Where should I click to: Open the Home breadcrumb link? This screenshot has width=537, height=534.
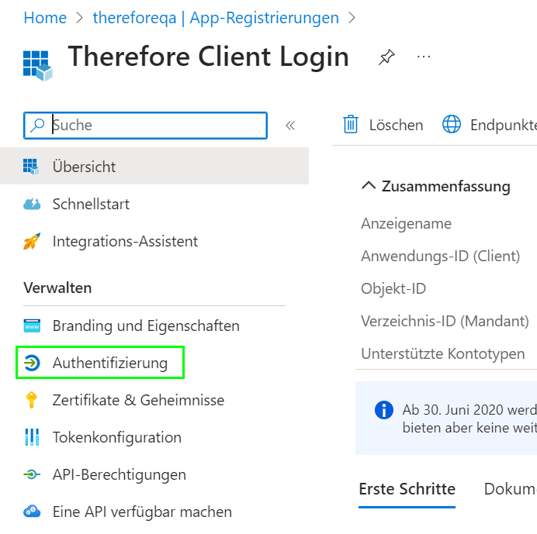[45, 18]
